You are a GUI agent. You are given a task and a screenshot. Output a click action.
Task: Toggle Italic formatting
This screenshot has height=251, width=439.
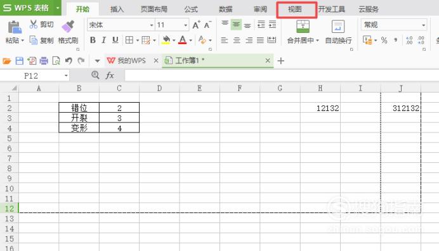pos(104,40)
